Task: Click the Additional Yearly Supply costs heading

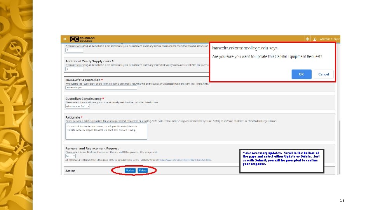Action: click(x=89, y=61)
